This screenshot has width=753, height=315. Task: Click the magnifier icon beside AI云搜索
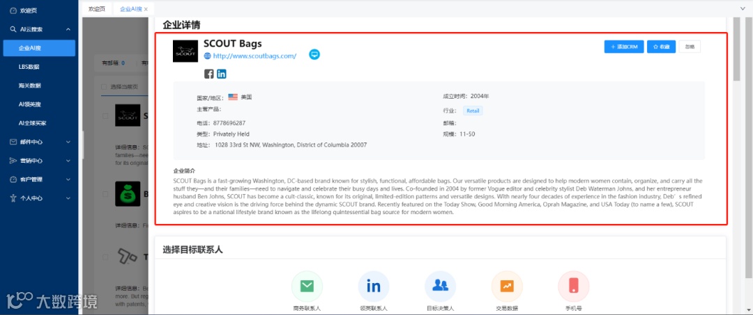click(x=13, y=29)
